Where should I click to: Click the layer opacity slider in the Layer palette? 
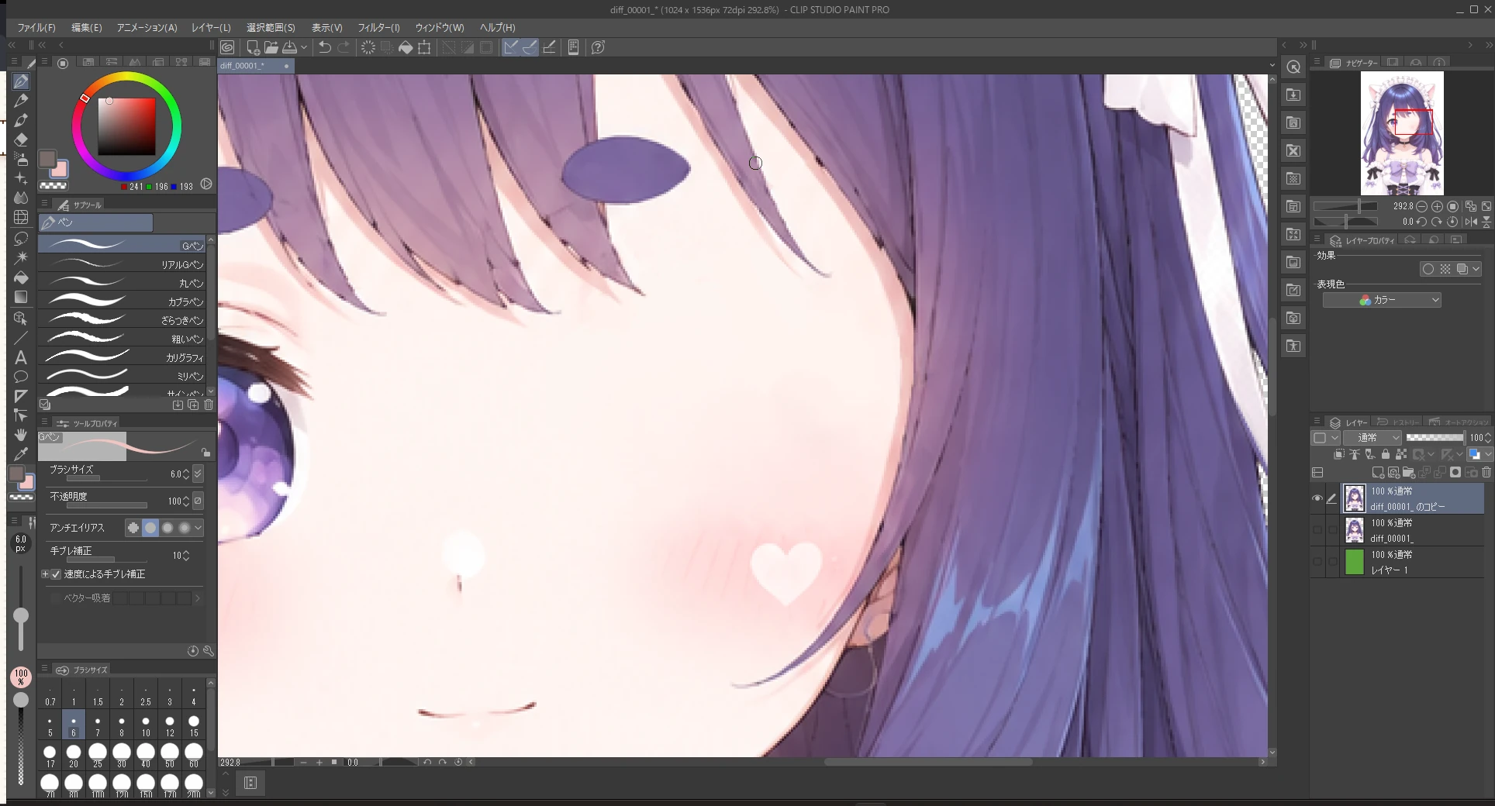pos(1435,438)
